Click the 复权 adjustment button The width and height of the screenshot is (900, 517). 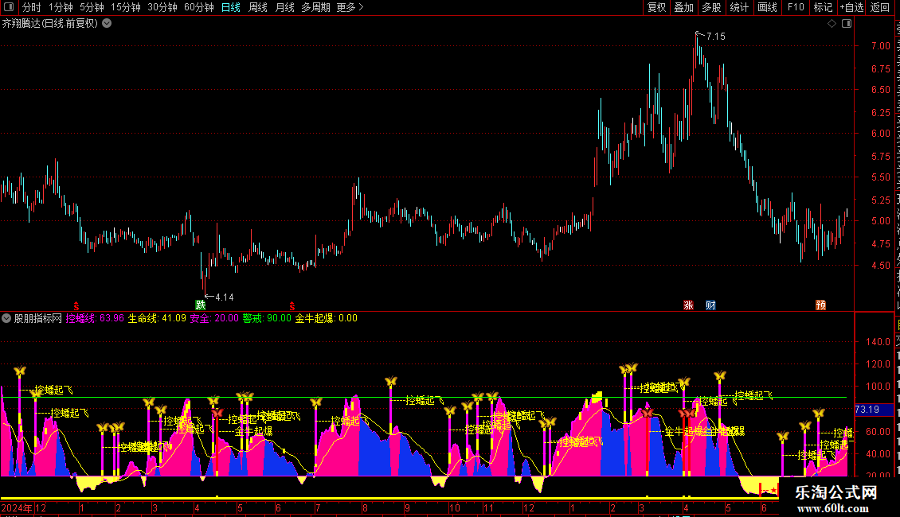tap(656, 7)
